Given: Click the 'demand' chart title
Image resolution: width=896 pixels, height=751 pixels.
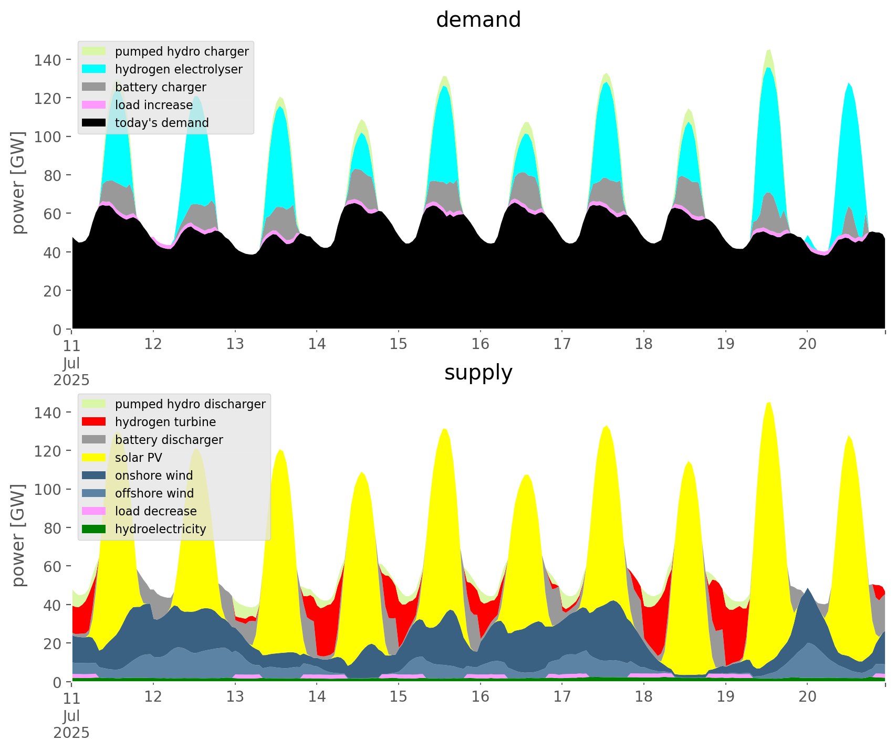Looking at the screenshot, I should pyautogui.click(x=478, y=20).
